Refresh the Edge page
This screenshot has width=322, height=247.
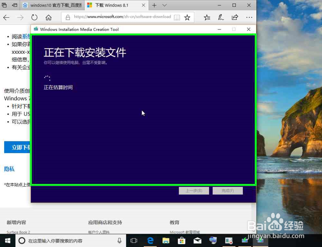click(34, 18)
